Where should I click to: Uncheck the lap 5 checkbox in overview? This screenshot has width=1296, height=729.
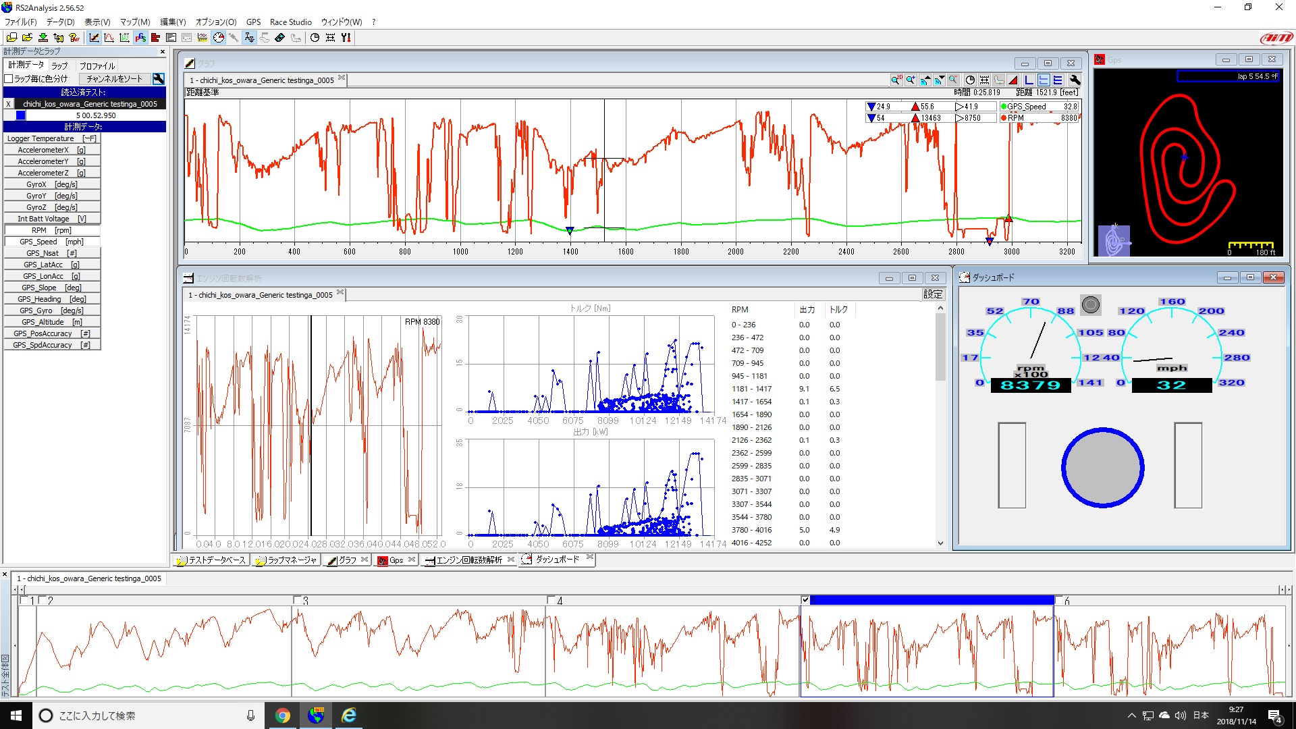click(x=805, y=600)
